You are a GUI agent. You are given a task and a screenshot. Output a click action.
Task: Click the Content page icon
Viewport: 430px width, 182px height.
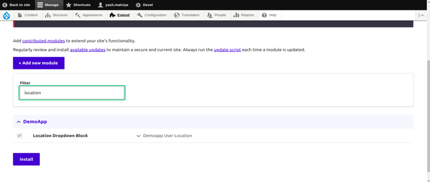tap(20, 15)
